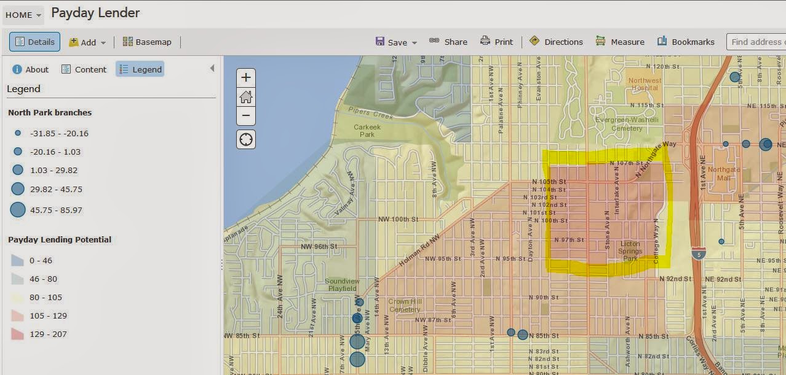786x375 pixels.
Task: Share the Payday Lender map
Action: pos(448,42)
